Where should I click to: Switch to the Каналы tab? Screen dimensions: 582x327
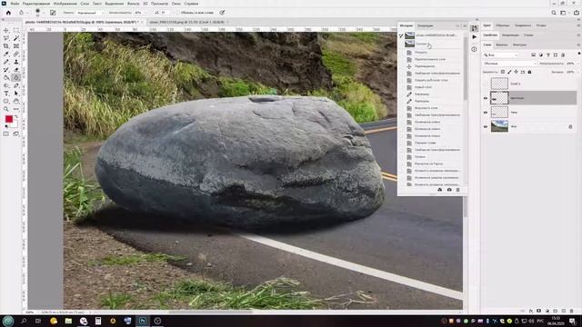(501, 45)
